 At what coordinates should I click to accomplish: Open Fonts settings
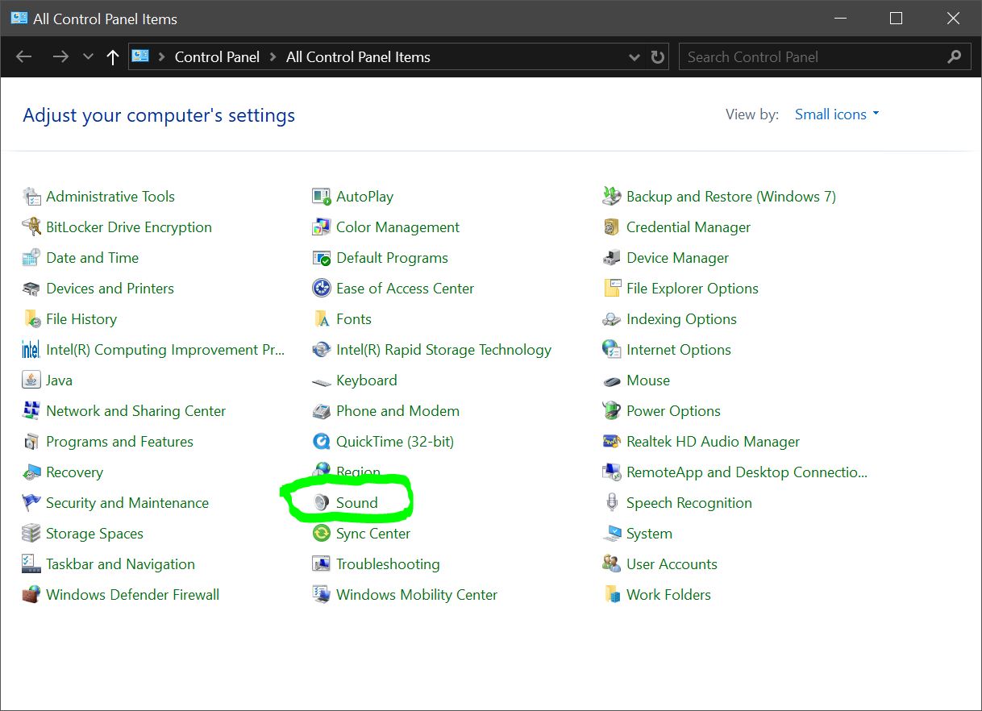click(353, 319)
